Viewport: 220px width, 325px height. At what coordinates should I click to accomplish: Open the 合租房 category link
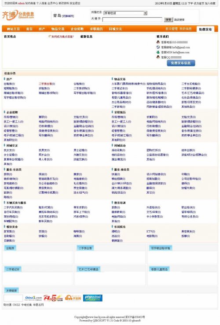pos(79,84)
